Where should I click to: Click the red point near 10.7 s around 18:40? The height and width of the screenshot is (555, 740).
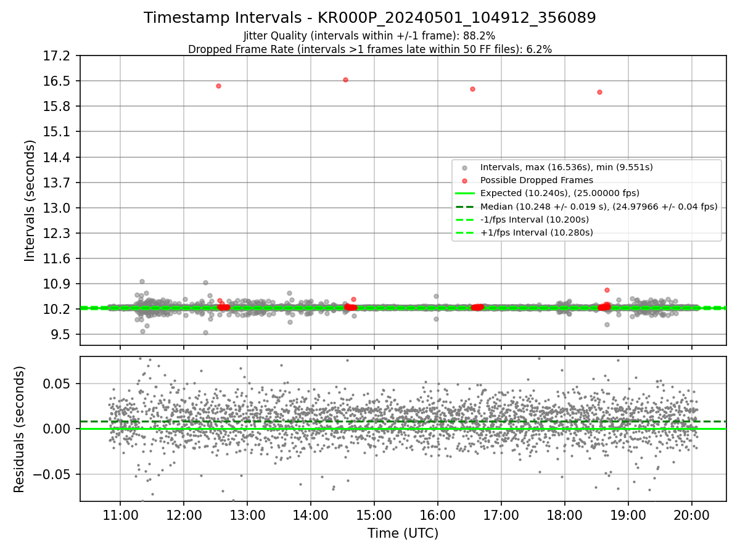(607, 290)
